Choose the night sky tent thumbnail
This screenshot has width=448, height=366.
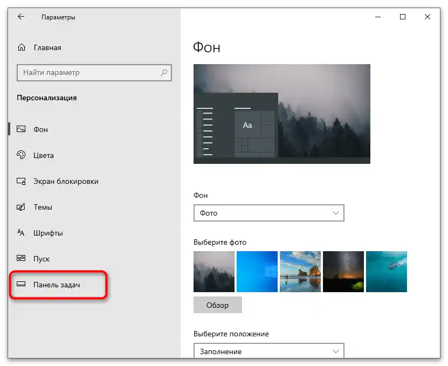point(343,272)
